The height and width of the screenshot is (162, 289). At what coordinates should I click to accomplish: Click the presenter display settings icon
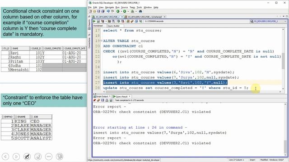(x=60, y=157)
